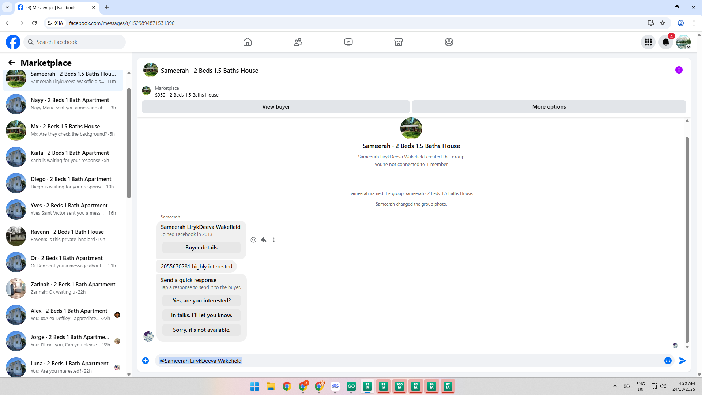702x395 pixels.
Task: Open the Messenger browser tab
Action: tap(57, 7)
